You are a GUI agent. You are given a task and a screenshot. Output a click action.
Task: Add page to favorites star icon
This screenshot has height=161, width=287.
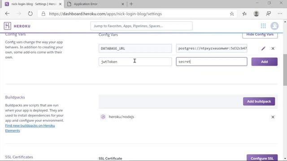click(232, 14)
